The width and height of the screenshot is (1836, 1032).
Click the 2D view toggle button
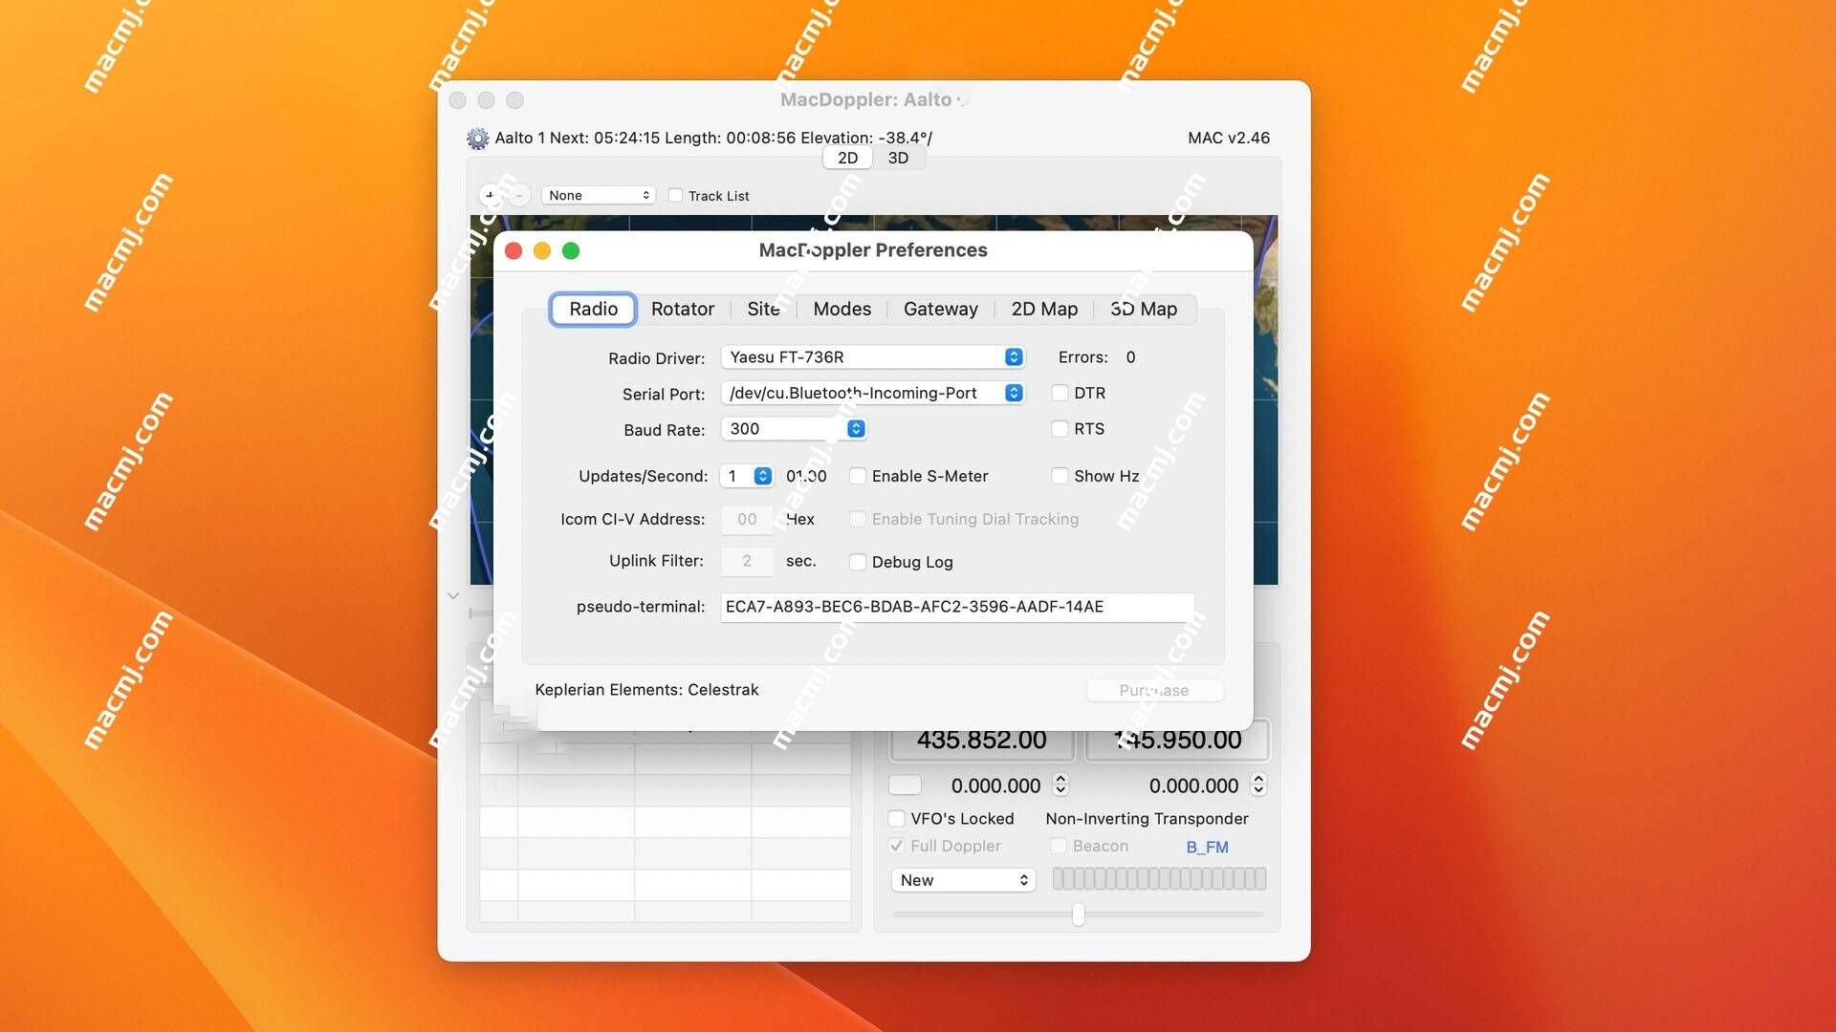pos(847,158)
